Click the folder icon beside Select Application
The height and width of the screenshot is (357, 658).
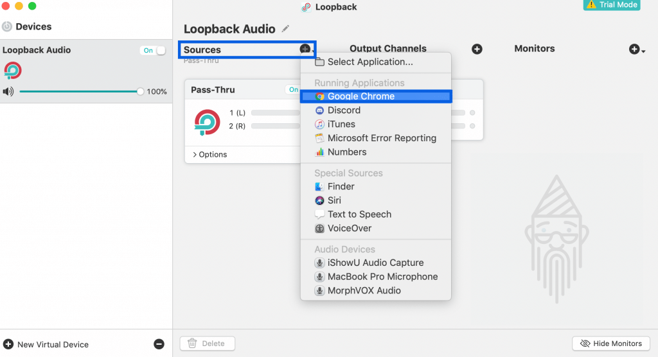(x=319, y=62)
